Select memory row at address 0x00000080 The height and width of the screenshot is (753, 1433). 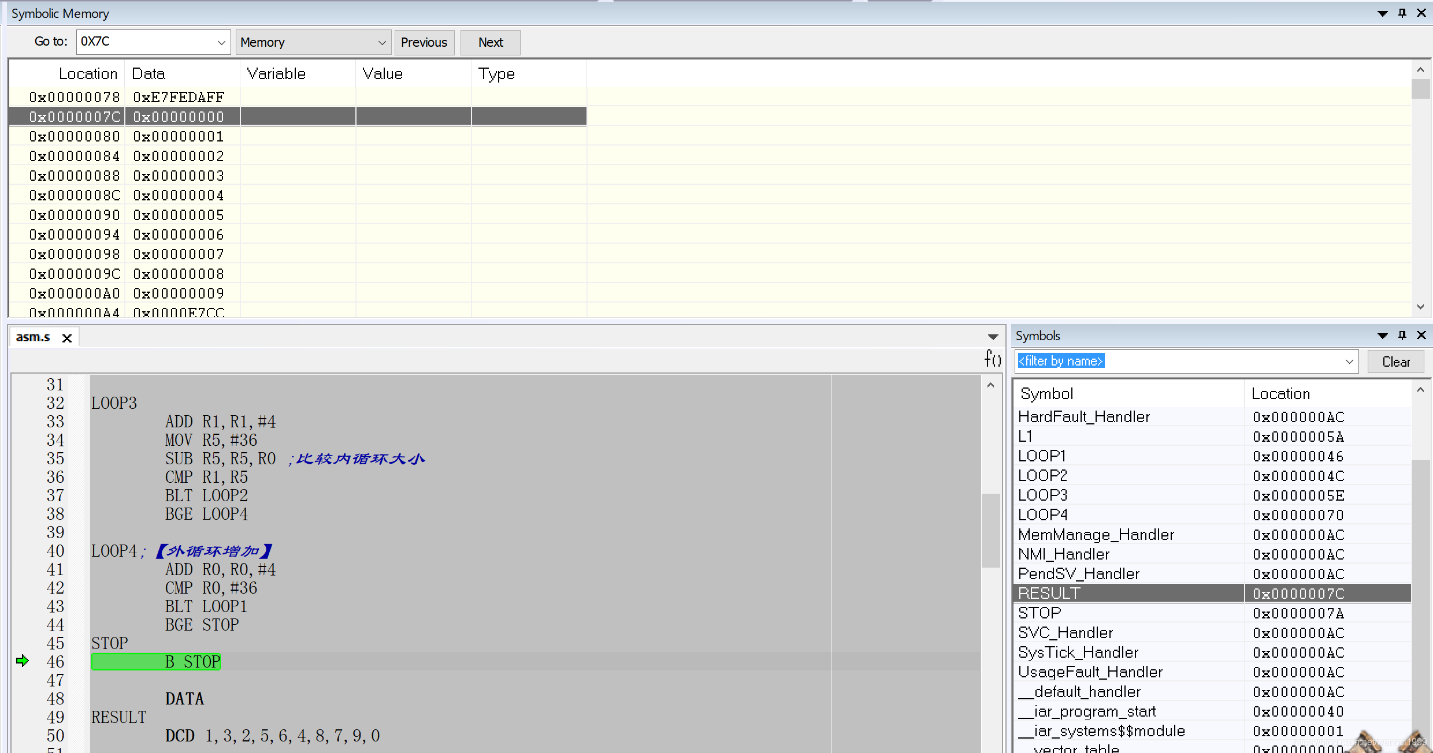pyautogui.click(x=75, y=137)
